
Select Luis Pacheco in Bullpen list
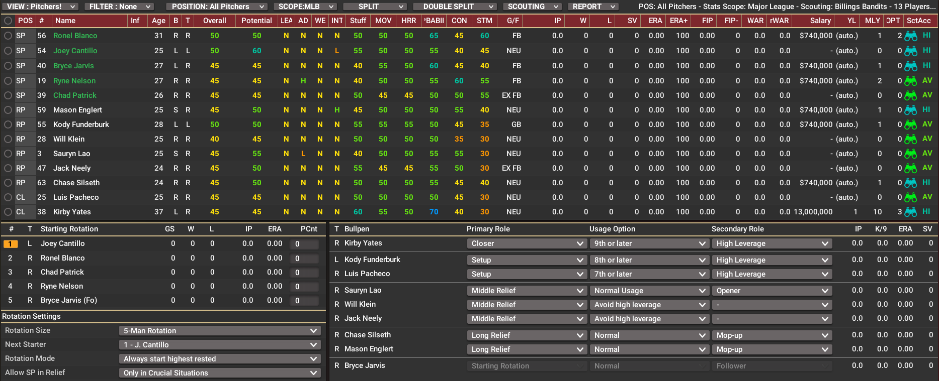367,274
